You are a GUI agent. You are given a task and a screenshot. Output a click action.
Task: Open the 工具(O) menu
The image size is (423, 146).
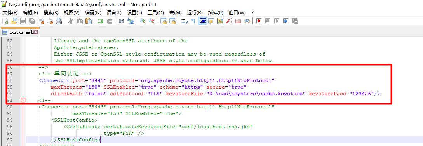(x=155, y=13)
